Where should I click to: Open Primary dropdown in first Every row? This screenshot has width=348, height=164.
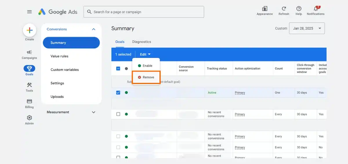pyautogui.click(x=240, y=114)
